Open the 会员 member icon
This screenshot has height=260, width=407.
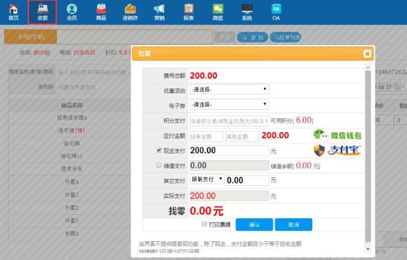71,12
